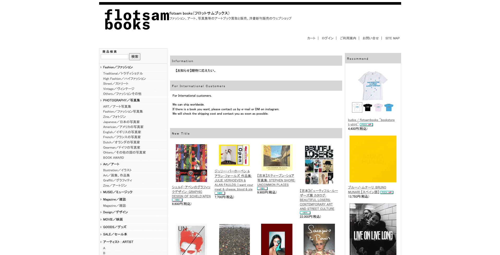
Task: Focus the 商品検索 search input field
Action: [115, 57]
